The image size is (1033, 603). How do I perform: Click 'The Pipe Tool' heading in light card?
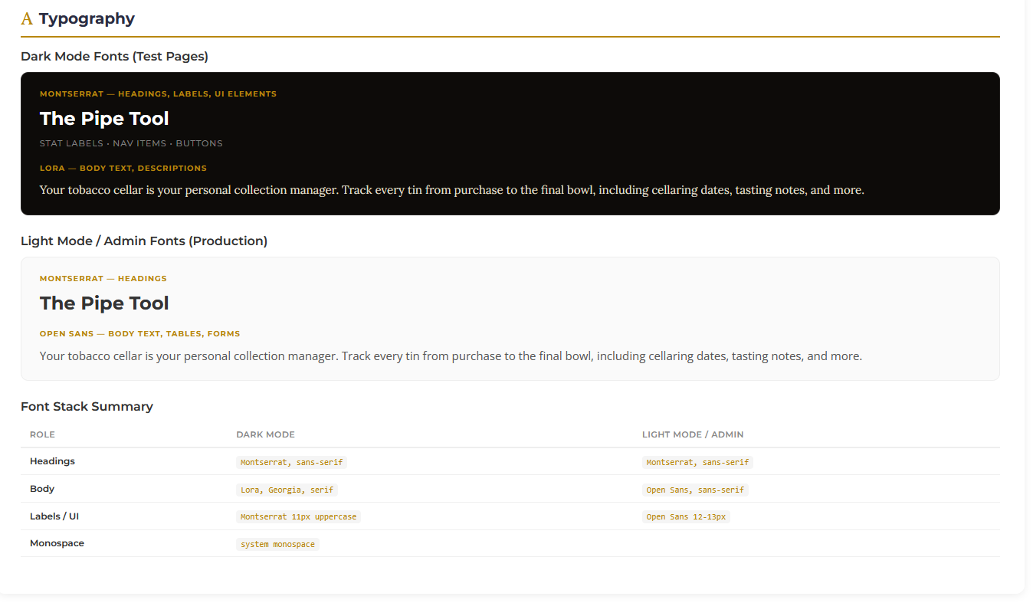(x=104, y=303)
